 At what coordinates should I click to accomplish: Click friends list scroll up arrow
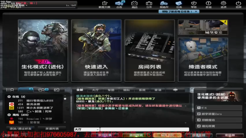(65, 96)
